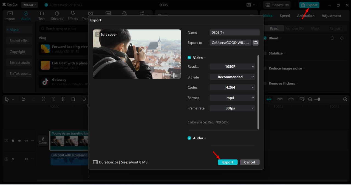Click the Cancel button
Image resolution: width=351 pixels, height=185 pixels.
[250, 162]
